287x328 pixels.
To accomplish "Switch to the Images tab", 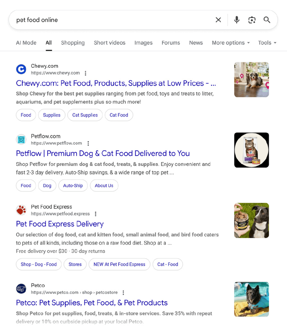I will [x=143, y=43].
